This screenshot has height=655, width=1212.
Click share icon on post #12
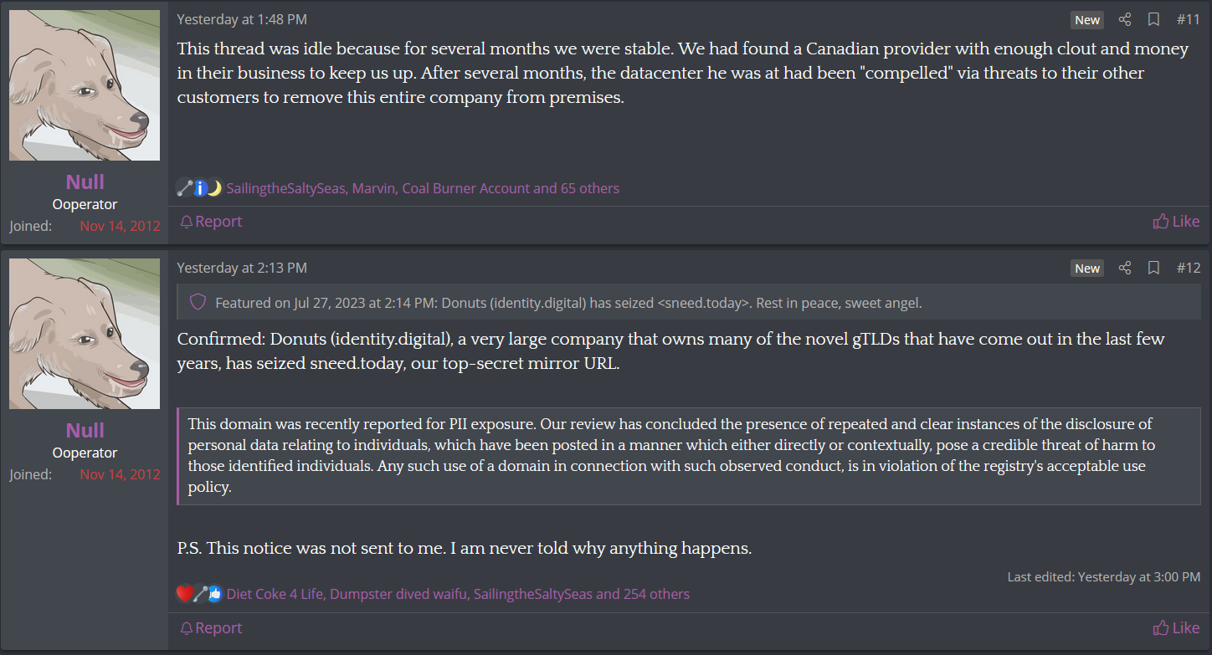click(1125, 268)
